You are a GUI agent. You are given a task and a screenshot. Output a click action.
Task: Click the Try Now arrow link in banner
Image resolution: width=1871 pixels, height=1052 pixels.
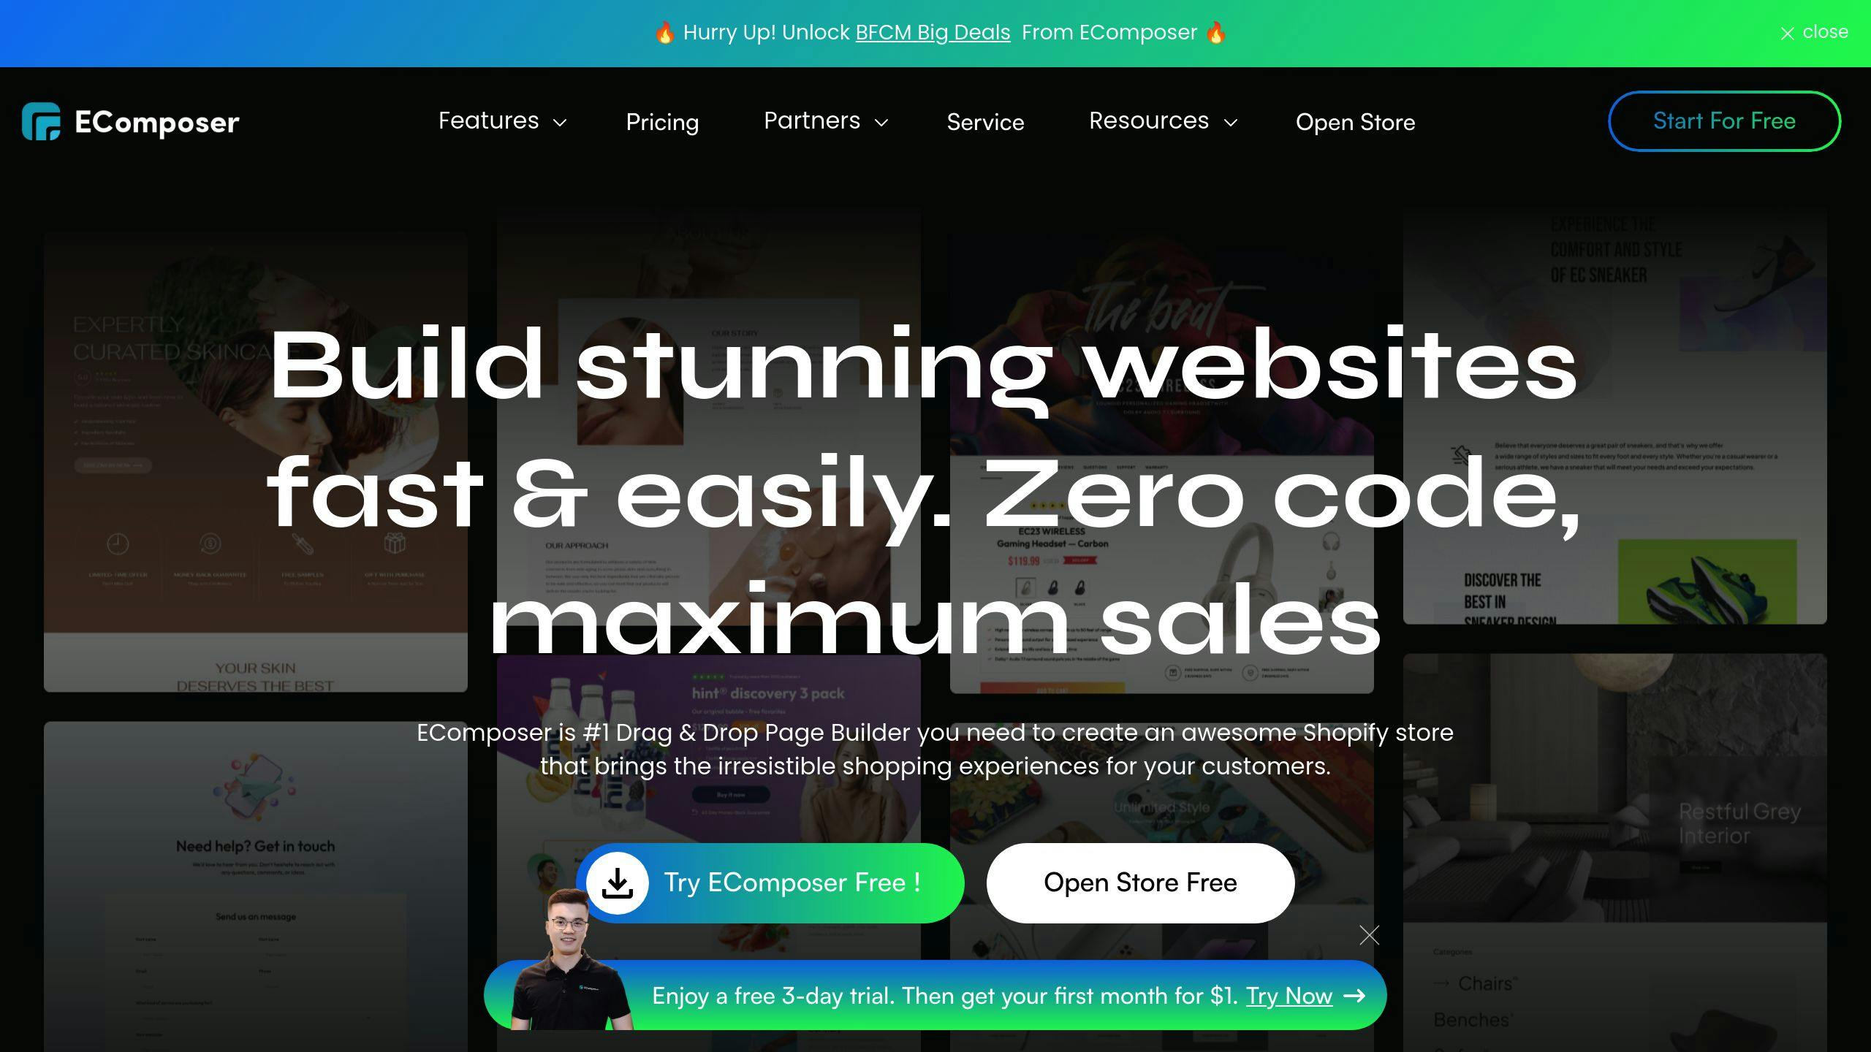click(x=1303, y=996)
